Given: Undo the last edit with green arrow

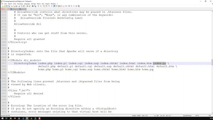Looking at the screenshot, I should (27, 6).
